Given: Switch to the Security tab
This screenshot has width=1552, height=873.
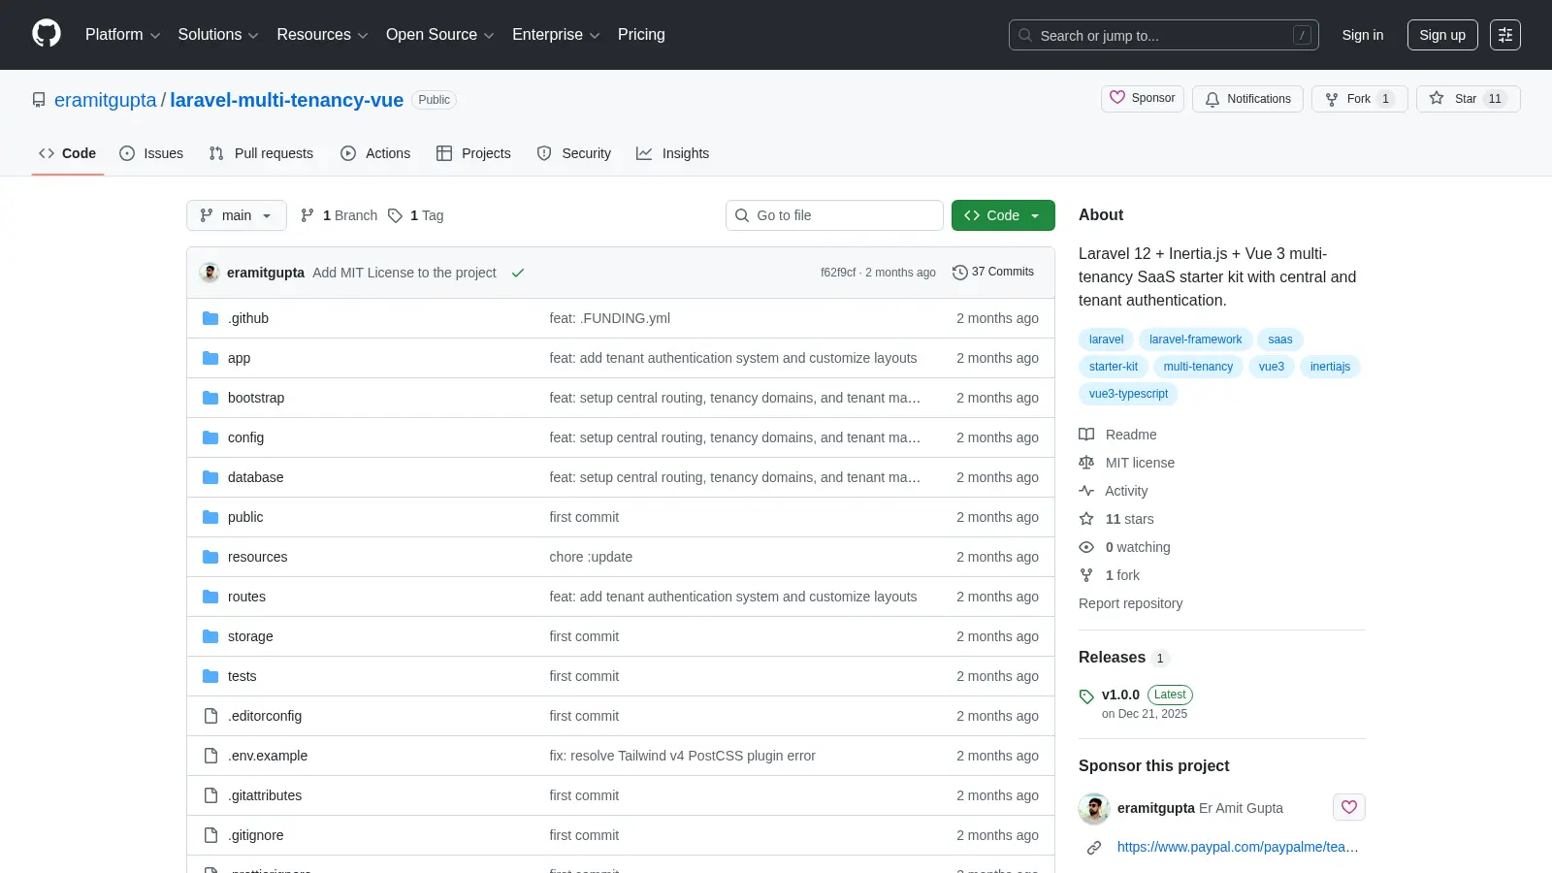Looking at the screenshot, I should coord(574,153).
